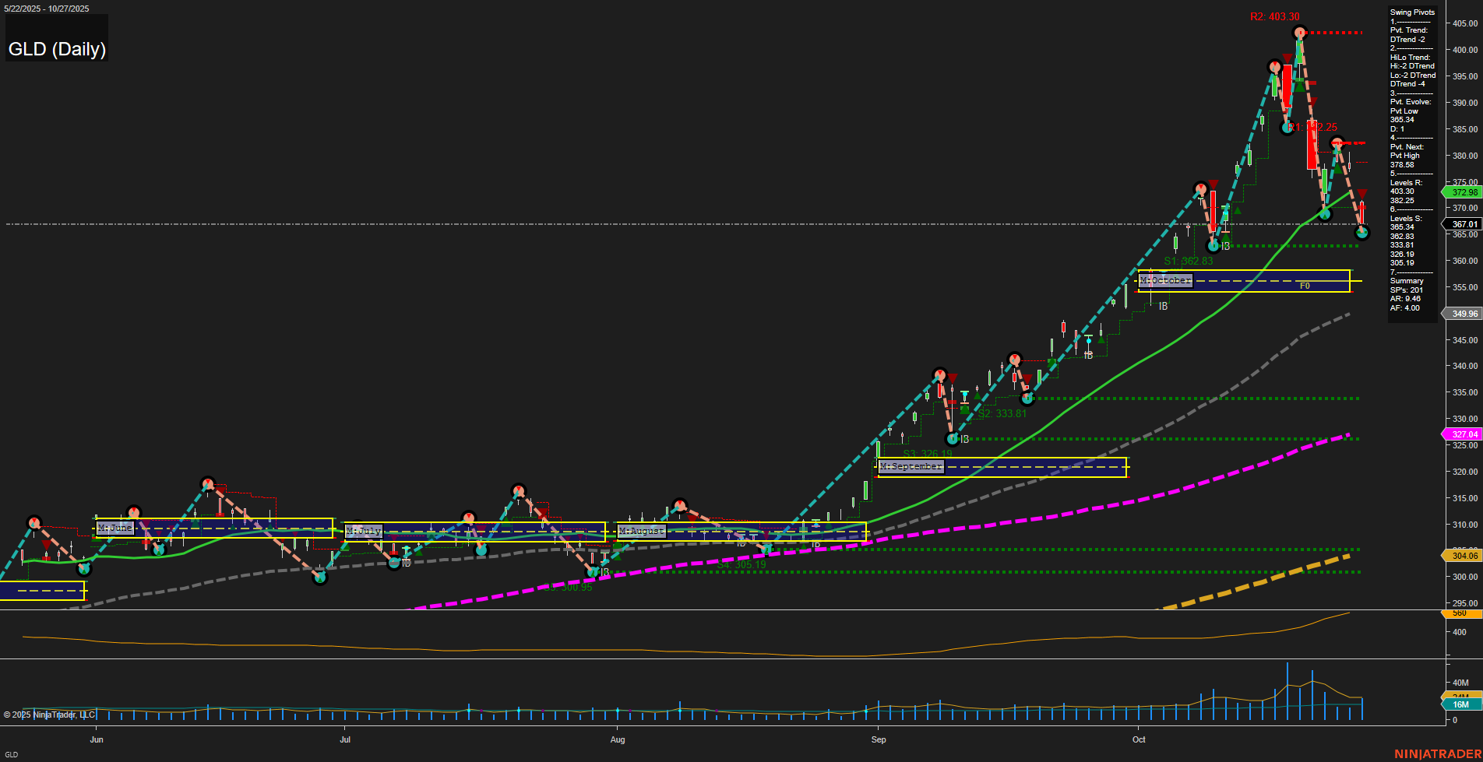Click the teal pivot dot at the latest swing low

click(x=1361, y=234)
